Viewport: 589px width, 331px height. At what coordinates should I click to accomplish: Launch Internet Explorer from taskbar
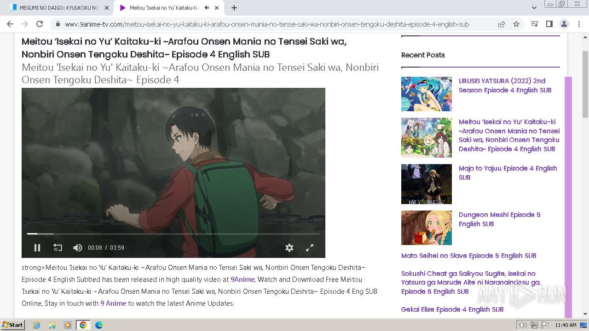(x=36, y=325)
